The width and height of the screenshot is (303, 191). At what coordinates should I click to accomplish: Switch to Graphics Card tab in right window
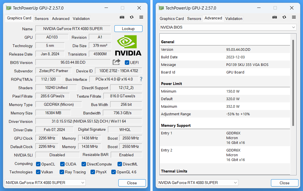coord(171,19)
